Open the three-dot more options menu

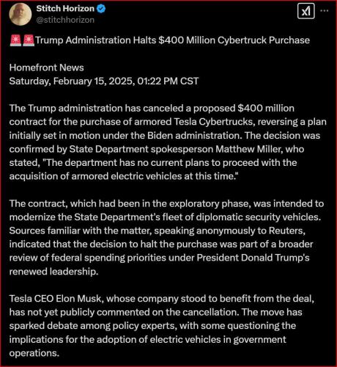[x=324, y=11]
